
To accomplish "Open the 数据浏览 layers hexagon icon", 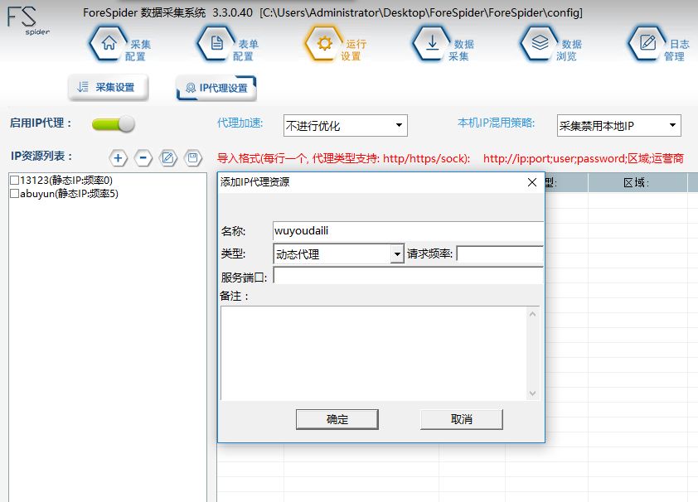I will (540, 44).
